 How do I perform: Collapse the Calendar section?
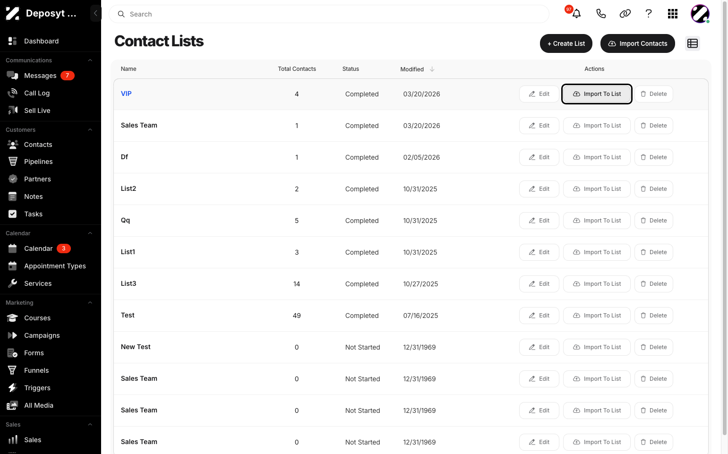coord(90,233)
